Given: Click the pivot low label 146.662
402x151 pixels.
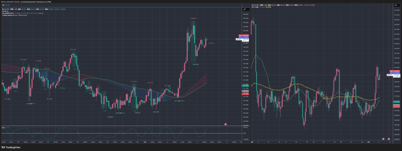Looking at the screenshot, I should (x=110, y=117).
